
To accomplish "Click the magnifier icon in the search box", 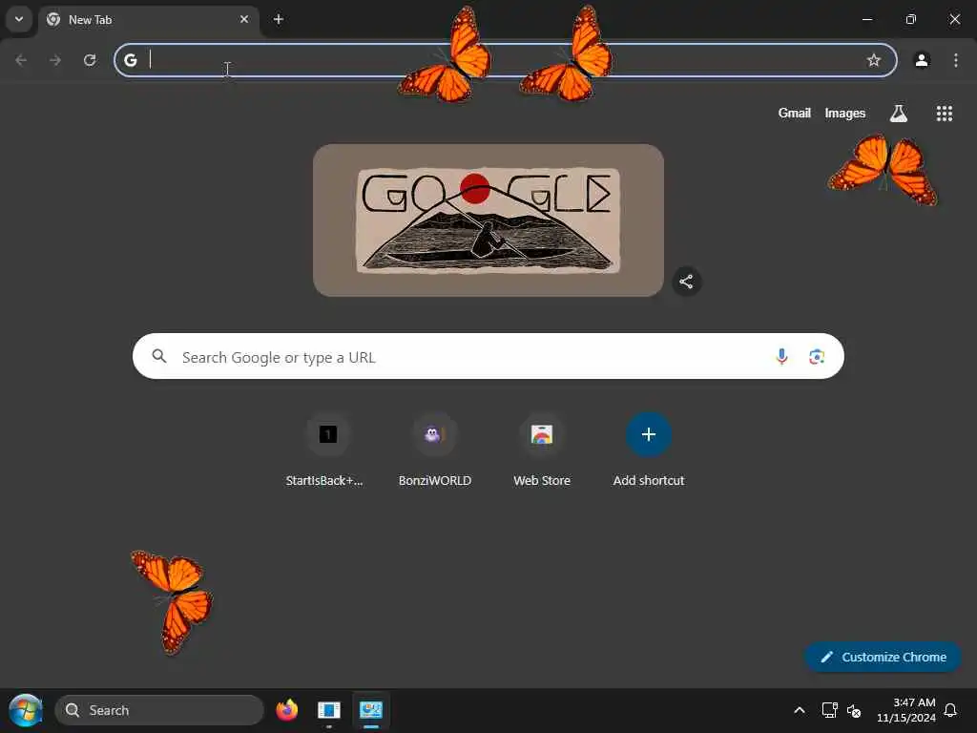I will (x=159, y=356).
